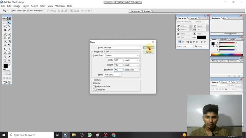Toggle Underline style in Character panel
This screenshot has width=246, height=138.
pos(202,42)
